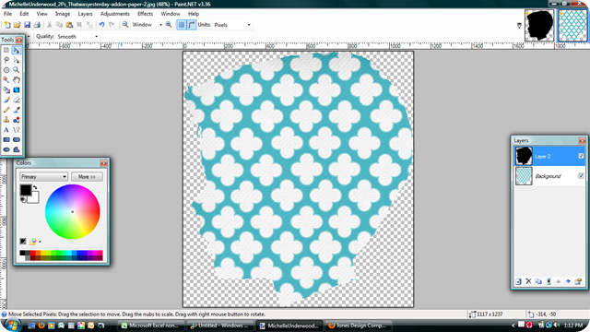Move layer down blue arrow button

coord(568,281)
